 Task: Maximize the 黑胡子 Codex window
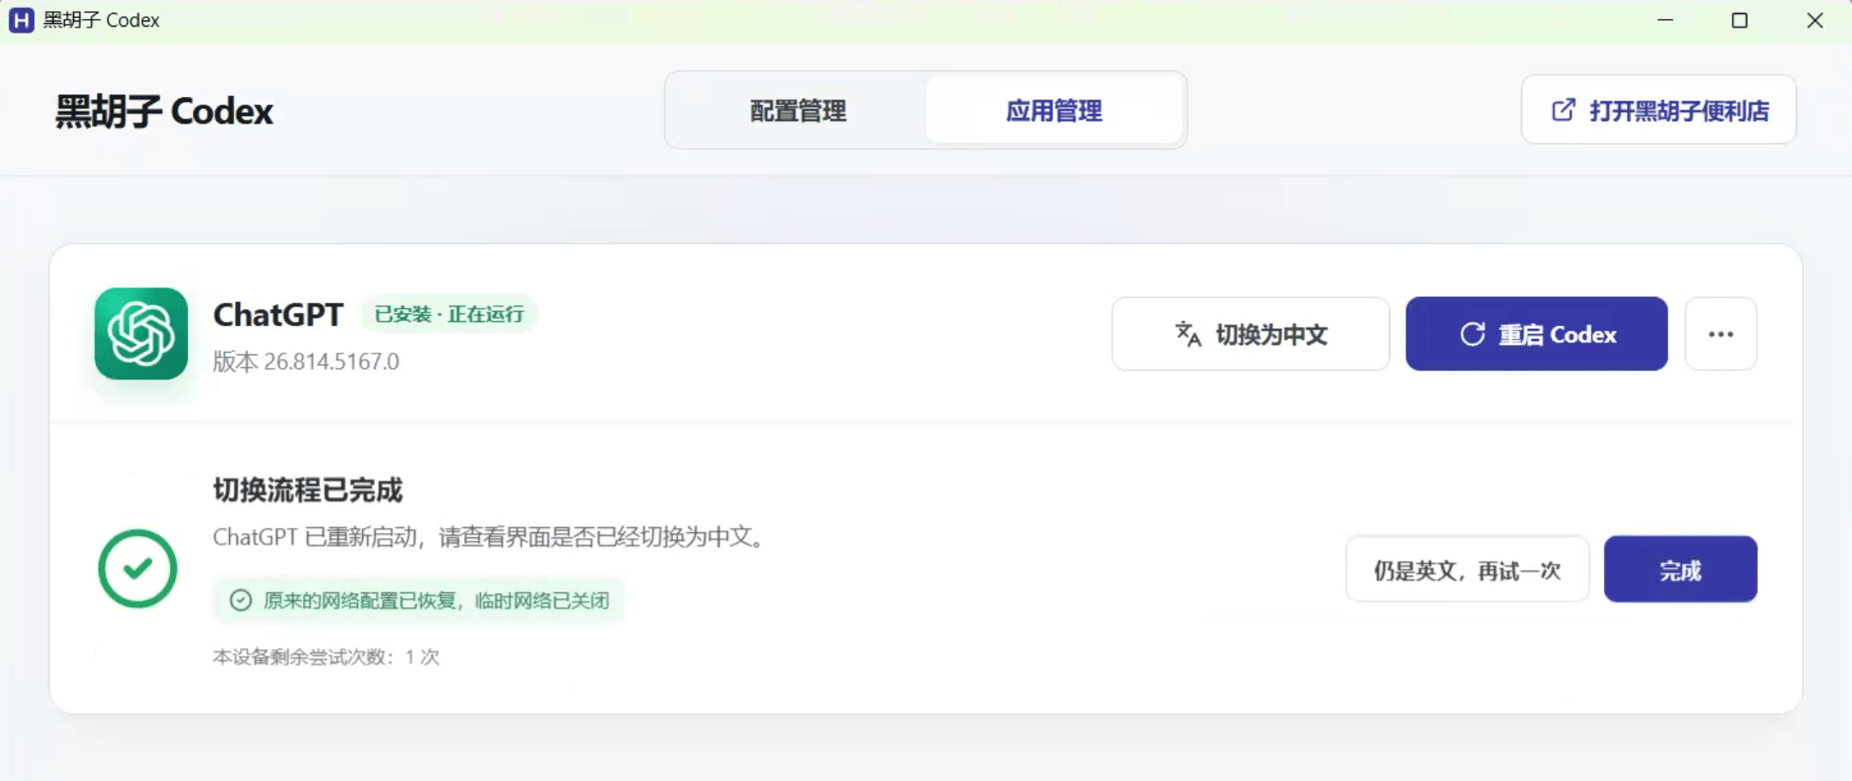[x=1740, y=20]
